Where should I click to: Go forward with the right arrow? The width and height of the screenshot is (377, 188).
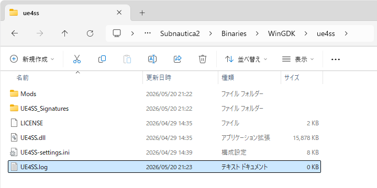[x=40, y=33]
